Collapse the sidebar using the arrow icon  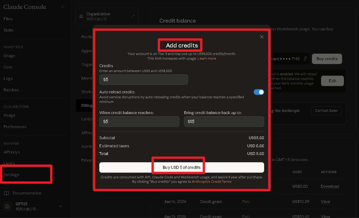point(63,7)
